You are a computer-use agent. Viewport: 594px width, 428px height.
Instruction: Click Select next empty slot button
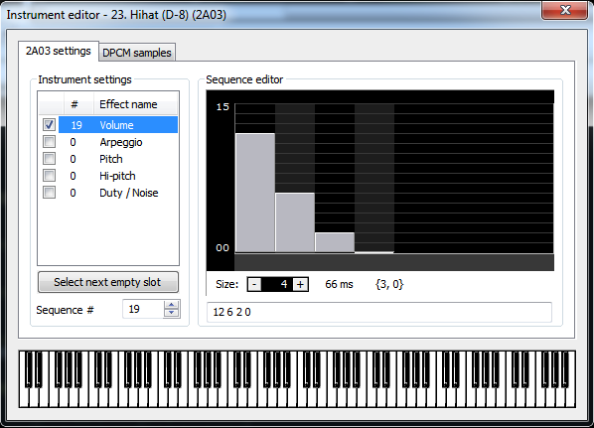pos(108,282)
